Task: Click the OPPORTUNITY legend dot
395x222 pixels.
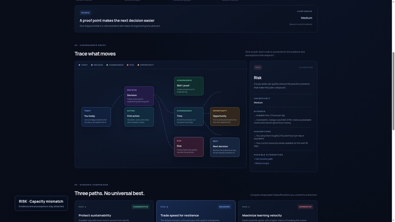Action: coord(138,65)
